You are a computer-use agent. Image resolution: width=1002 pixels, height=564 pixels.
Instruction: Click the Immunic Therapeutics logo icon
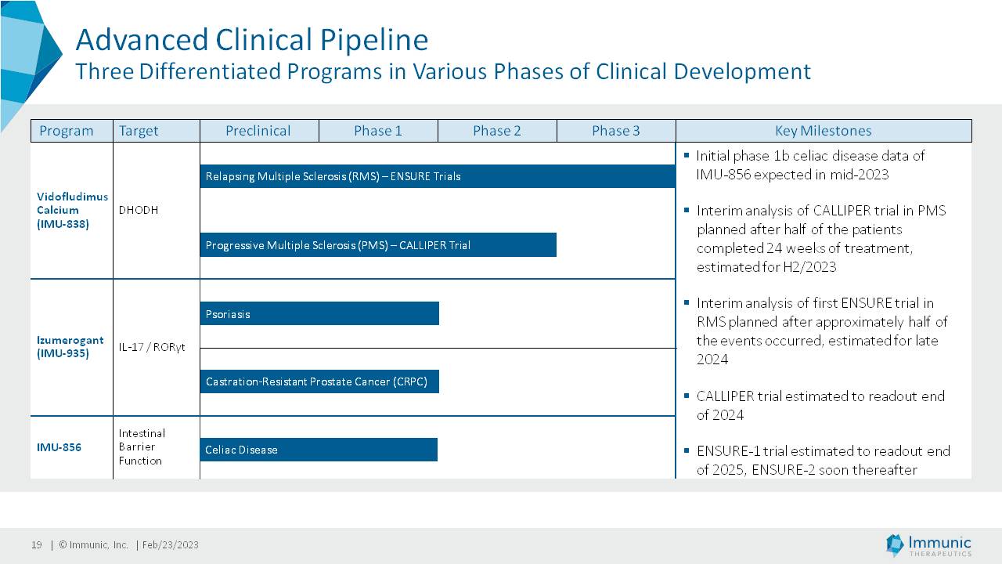[894, 545]
